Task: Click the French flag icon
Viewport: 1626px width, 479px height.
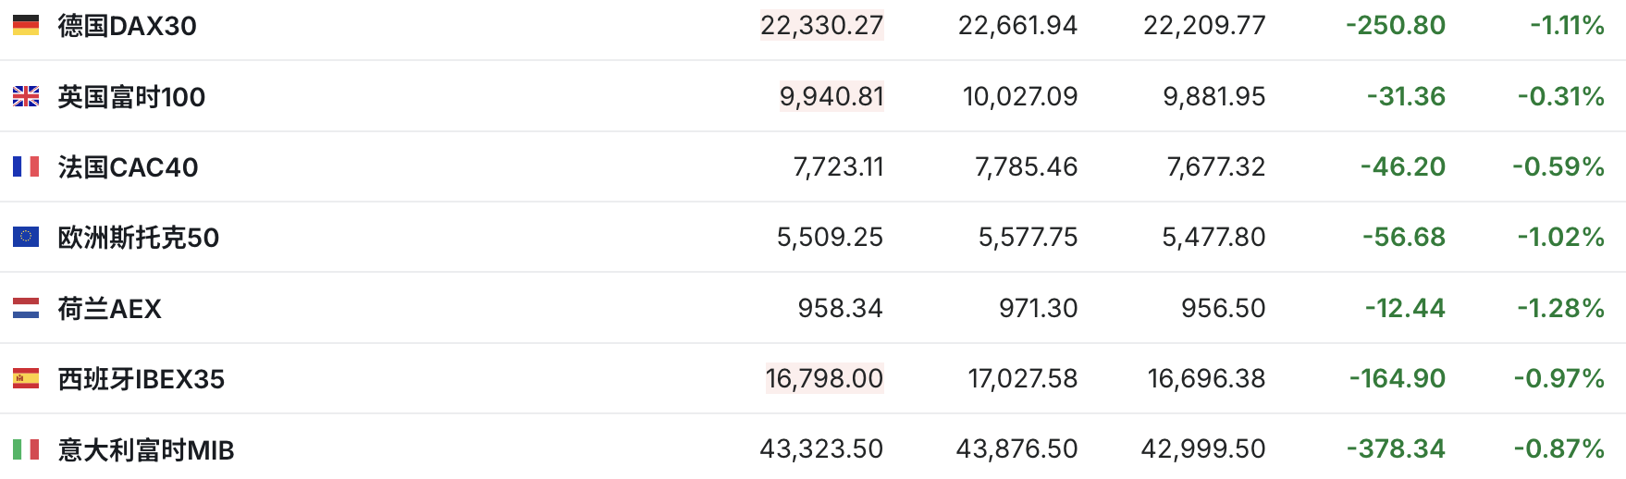Action: pos(26,166)
